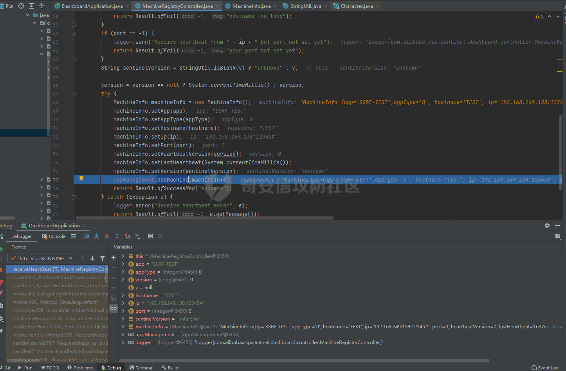
Task: Click the Step Over debugger icon
Action: coord(87,236)
